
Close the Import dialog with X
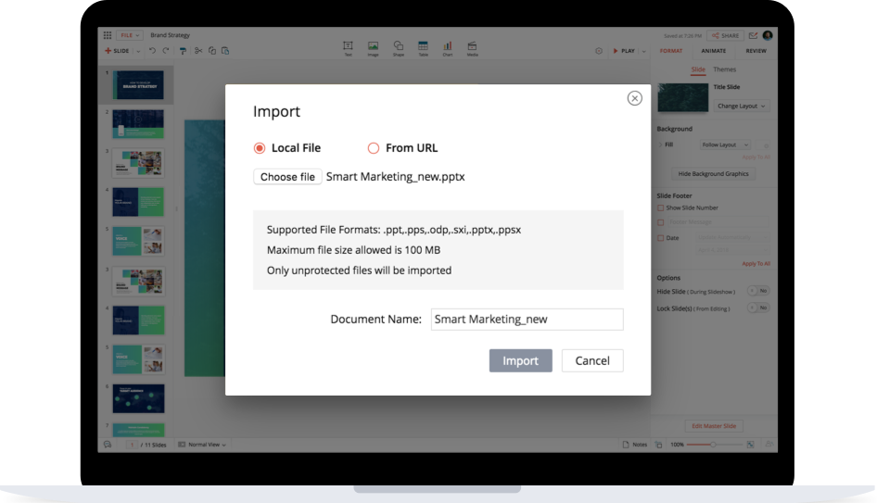click(x=634, y=98)
